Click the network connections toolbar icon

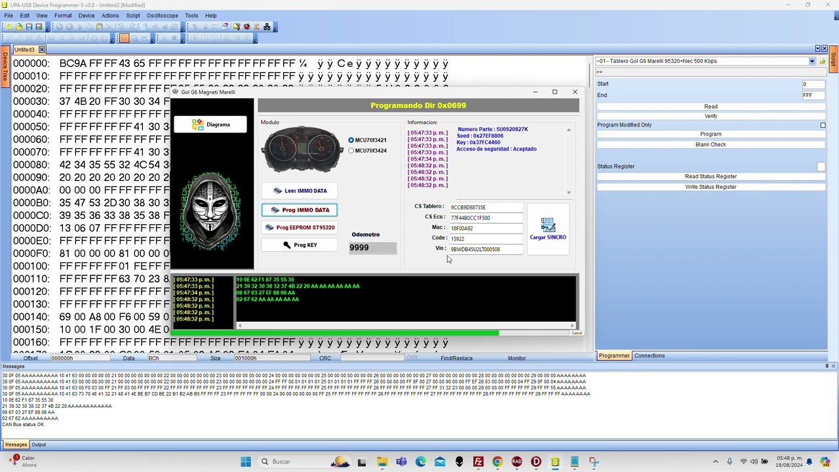(267, 27)
